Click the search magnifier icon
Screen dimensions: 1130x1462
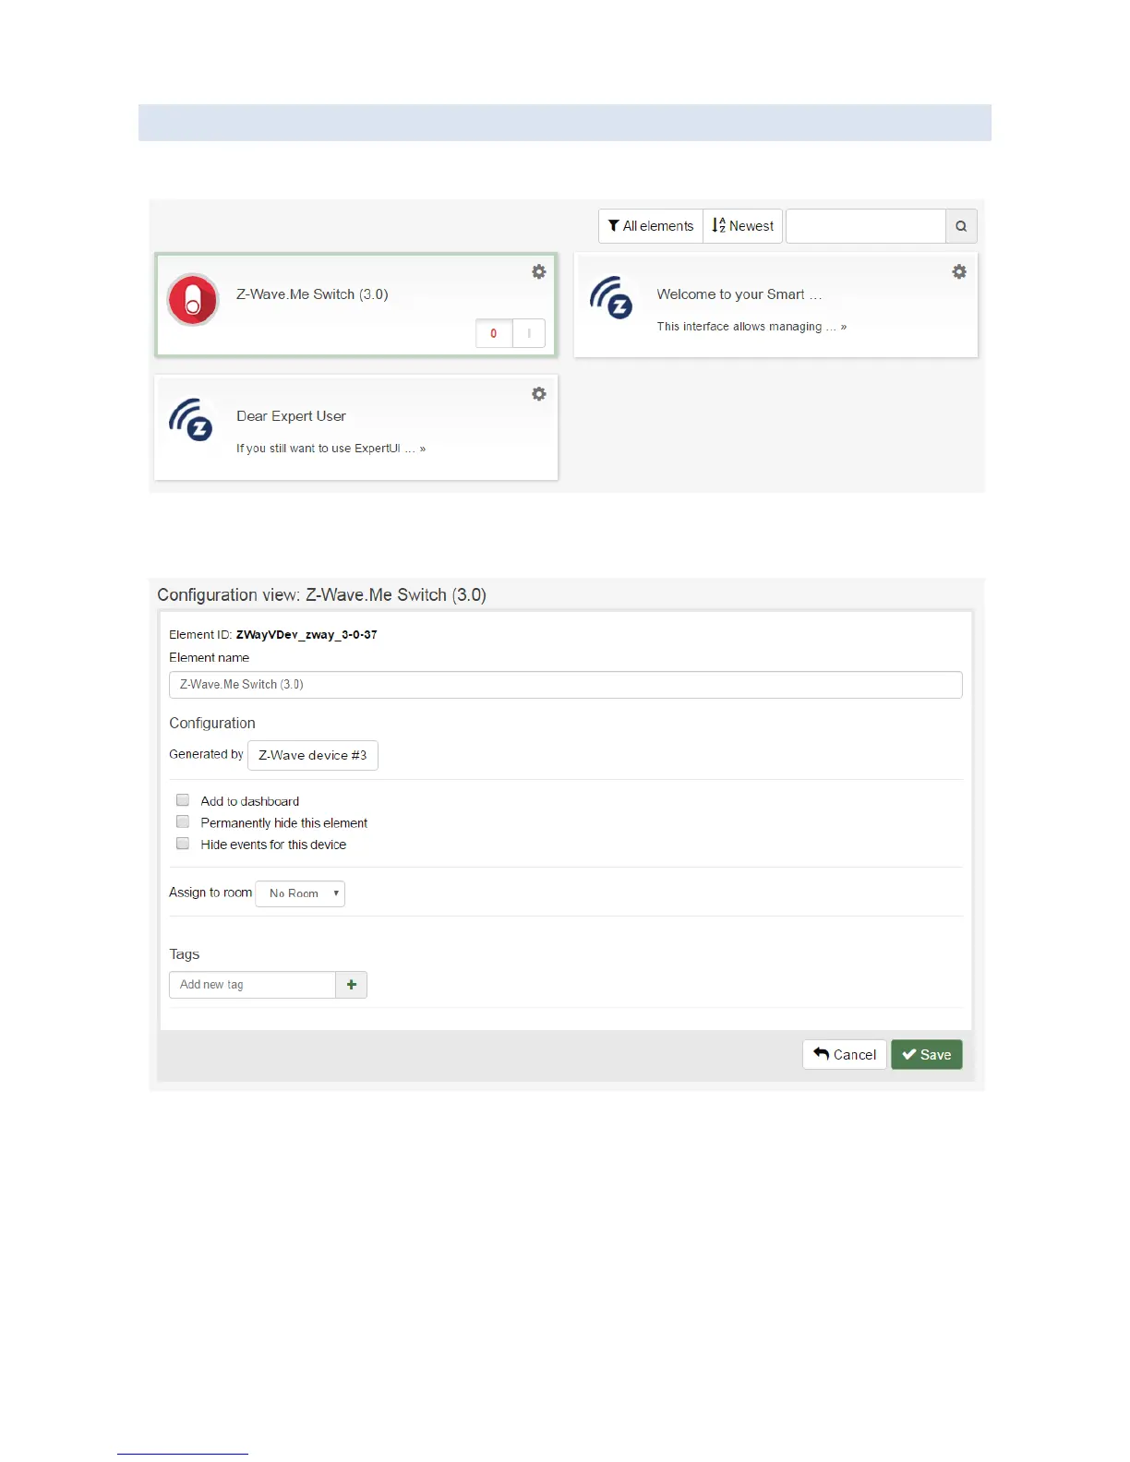[x=961, y=226]
